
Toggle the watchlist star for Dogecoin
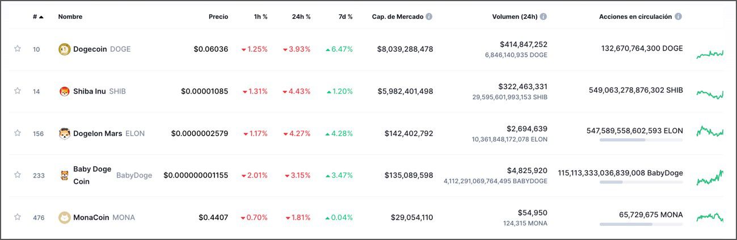(x=18, y=49)
